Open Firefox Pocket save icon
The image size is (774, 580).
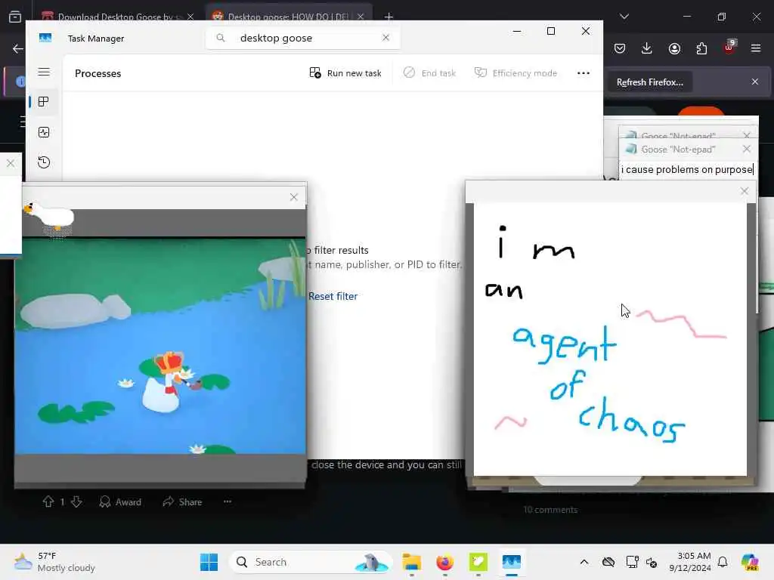click(620, 48)
